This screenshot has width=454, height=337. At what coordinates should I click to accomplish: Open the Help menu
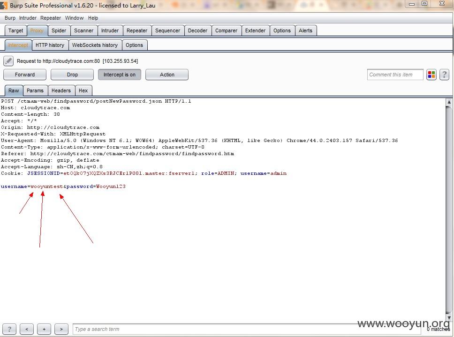click(93, 18)
